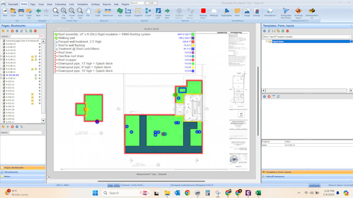Open the Single Click dropdown
The width and height of the screenshot is (353, 198).
(x=158, y=17)
